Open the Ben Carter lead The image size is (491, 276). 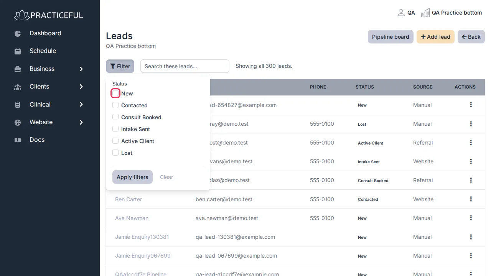pyautogui.click(x=129, y=199)
